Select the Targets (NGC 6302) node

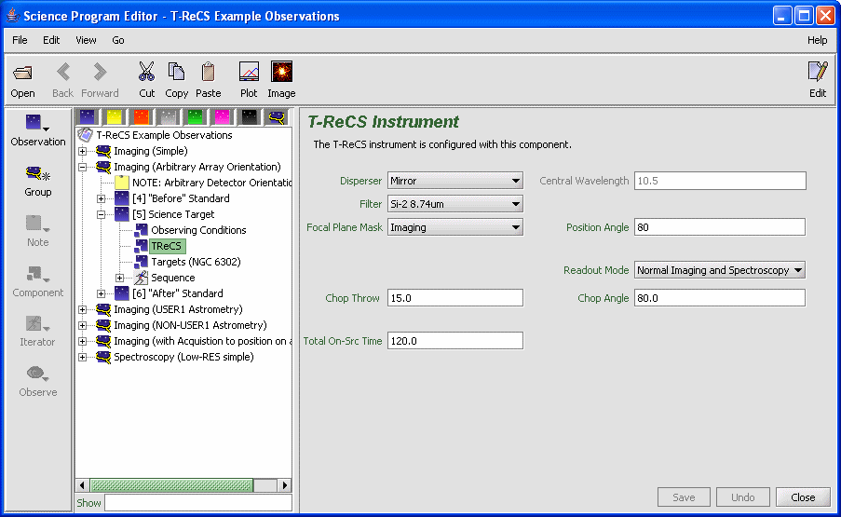point(196,262)
